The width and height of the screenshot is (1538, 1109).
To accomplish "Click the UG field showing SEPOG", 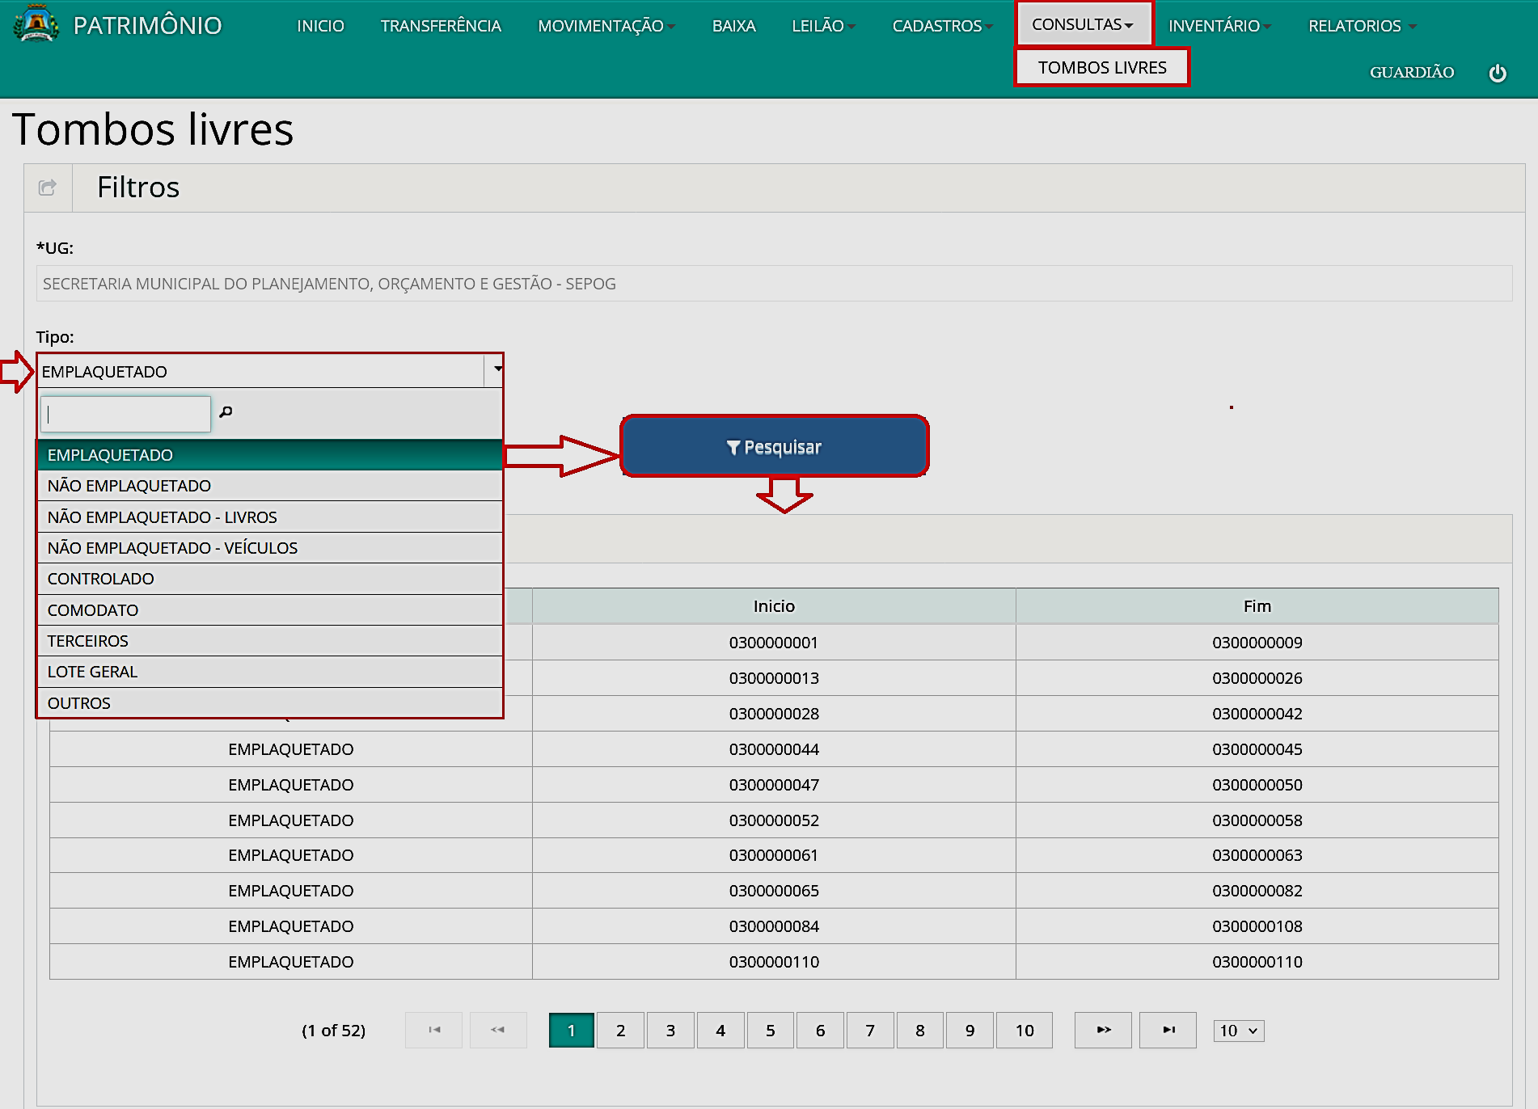I will click(774, 284).
